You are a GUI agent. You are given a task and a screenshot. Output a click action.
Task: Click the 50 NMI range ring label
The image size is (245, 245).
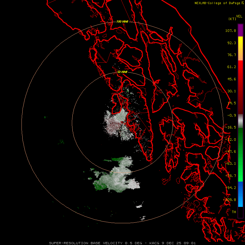click(122, 72)
